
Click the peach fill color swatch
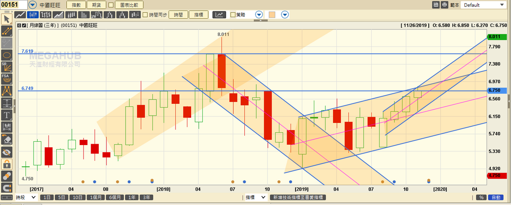point(272,14)
